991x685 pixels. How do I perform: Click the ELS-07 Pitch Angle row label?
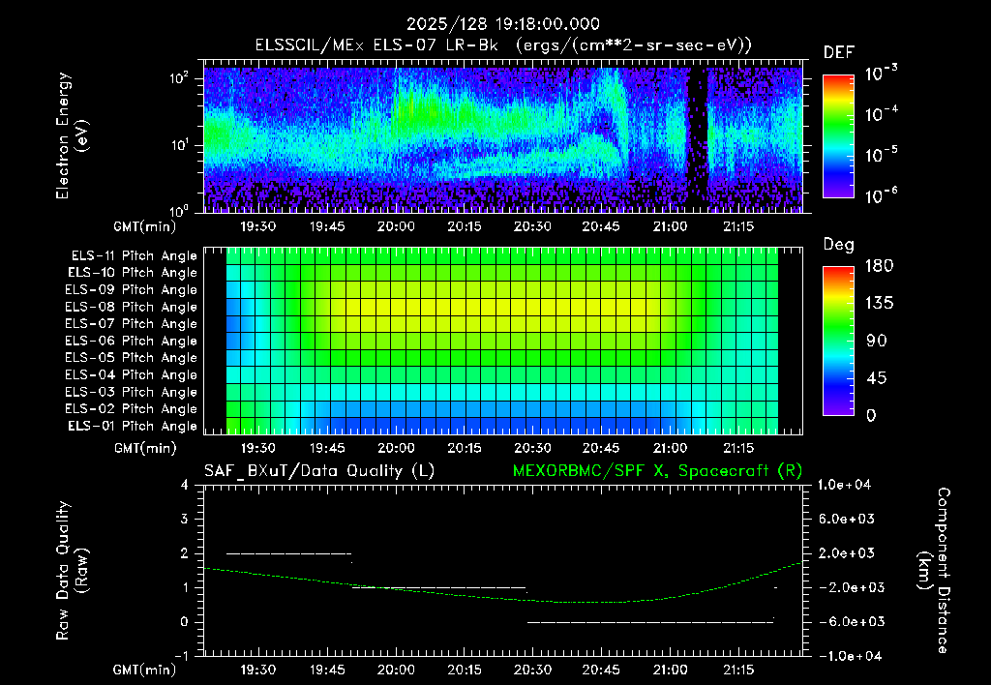(x=132, y=324)
